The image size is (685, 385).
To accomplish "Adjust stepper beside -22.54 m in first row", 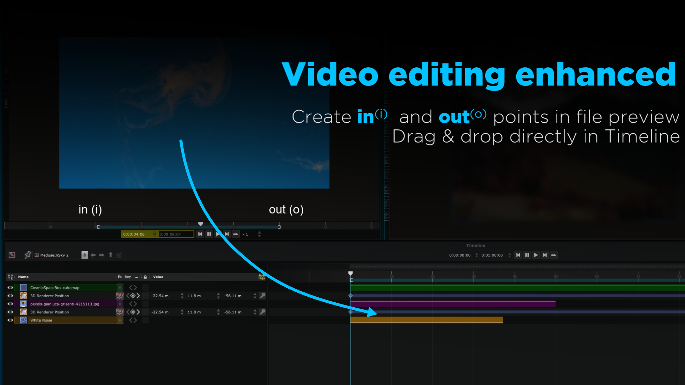I will [182, 296].
